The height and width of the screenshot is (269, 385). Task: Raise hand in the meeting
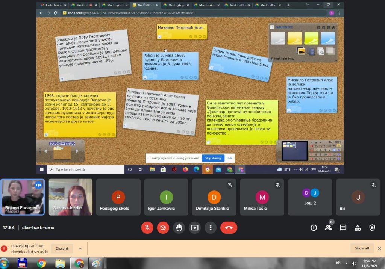[179, 228]
